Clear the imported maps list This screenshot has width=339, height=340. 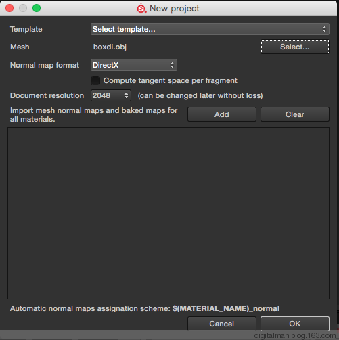(295, 114)
